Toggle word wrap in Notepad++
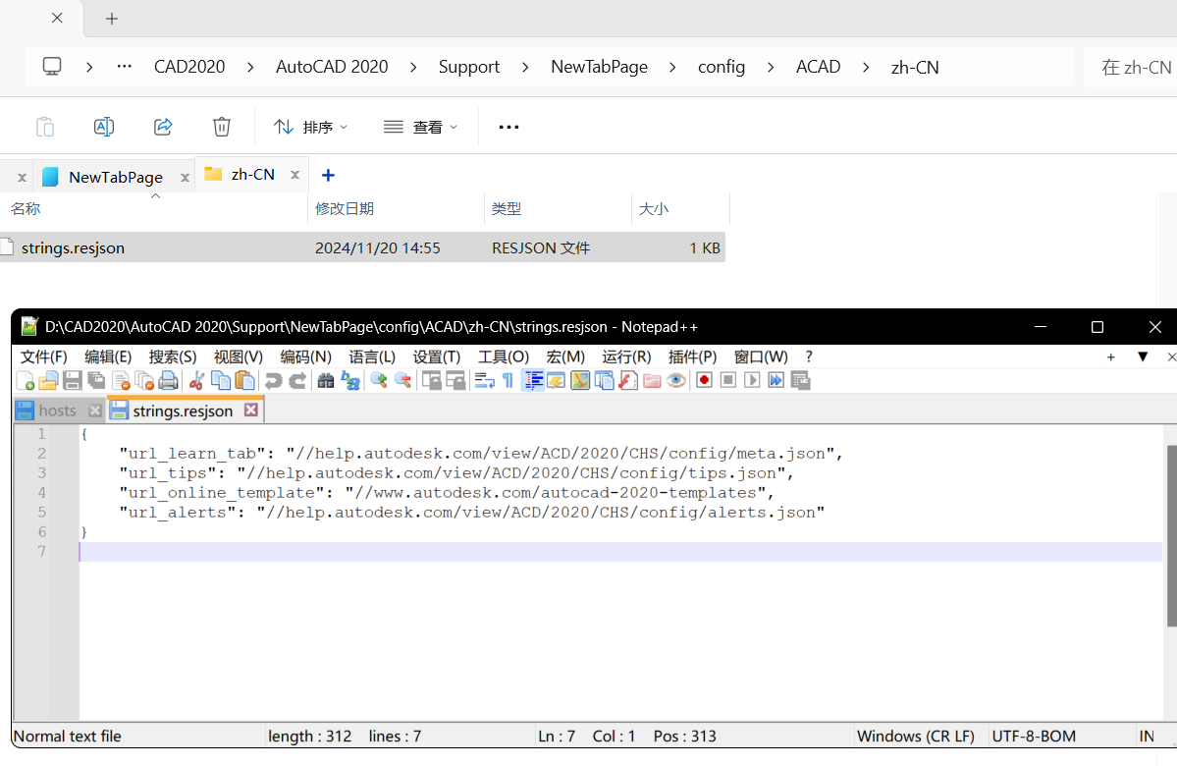The image size is (1177, 766). [483, 380]
